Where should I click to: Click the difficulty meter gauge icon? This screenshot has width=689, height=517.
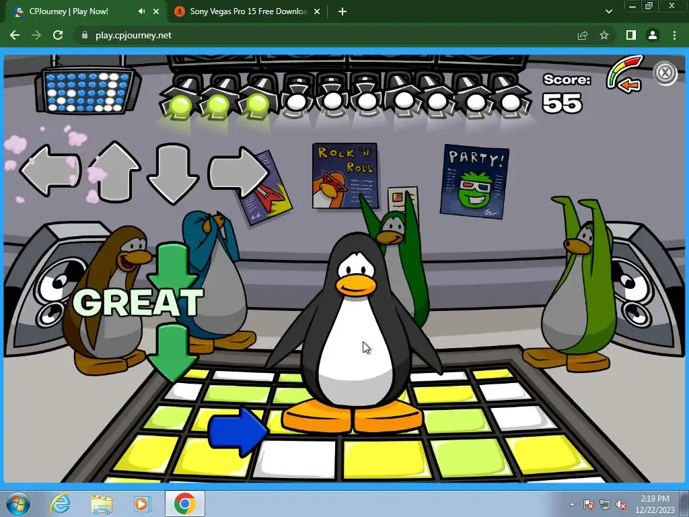pos(625,74)
